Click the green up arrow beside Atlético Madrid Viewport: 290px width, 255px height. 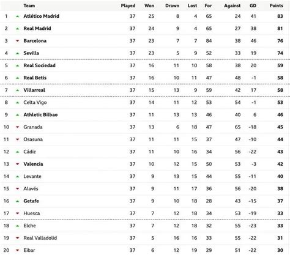(18, 17)
